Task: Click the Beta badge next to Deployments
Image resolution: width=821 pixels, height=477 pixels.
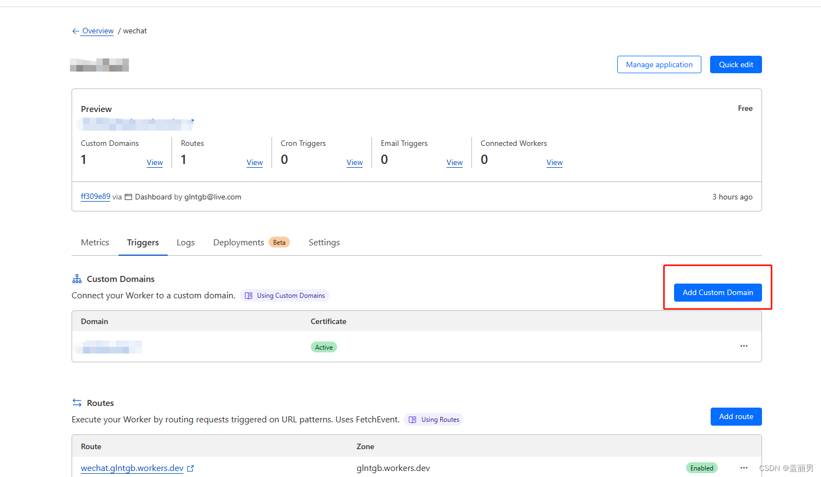Action: 279,243
